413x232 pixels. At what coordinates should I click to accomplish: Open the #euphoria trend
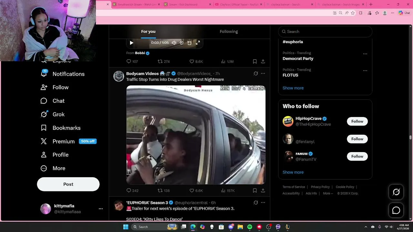(x=293, y=42)
